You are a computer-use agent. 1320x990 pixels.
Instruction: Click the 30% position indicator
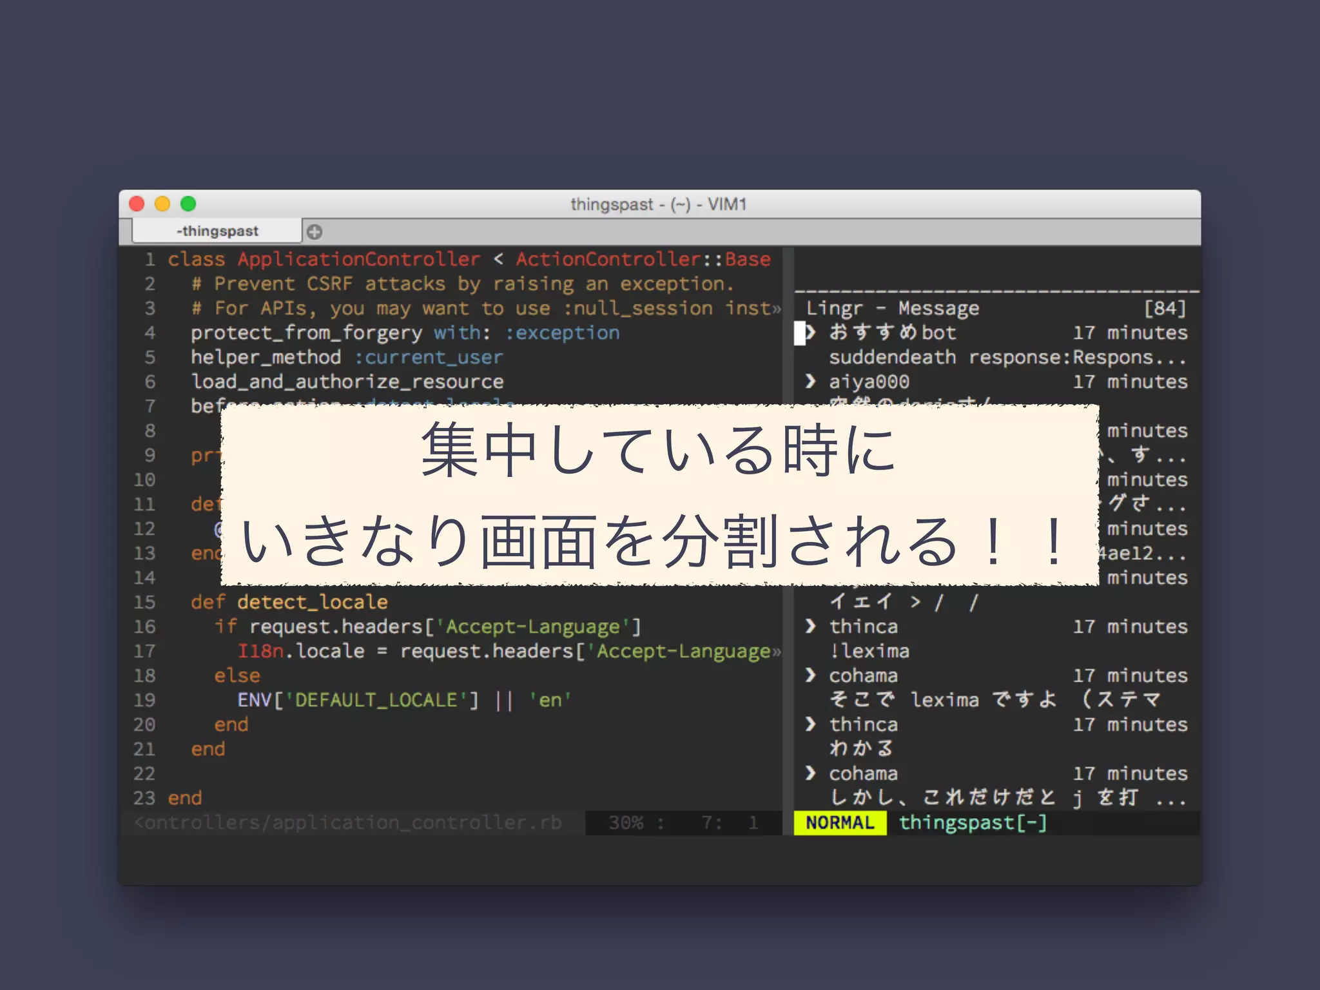[x=626, y=823]
